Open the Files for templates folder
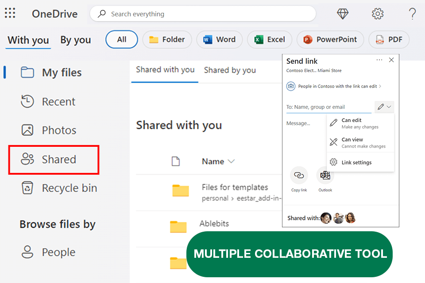Image resolution: width=425 pixels, height=283 pixels. (235, 187)
